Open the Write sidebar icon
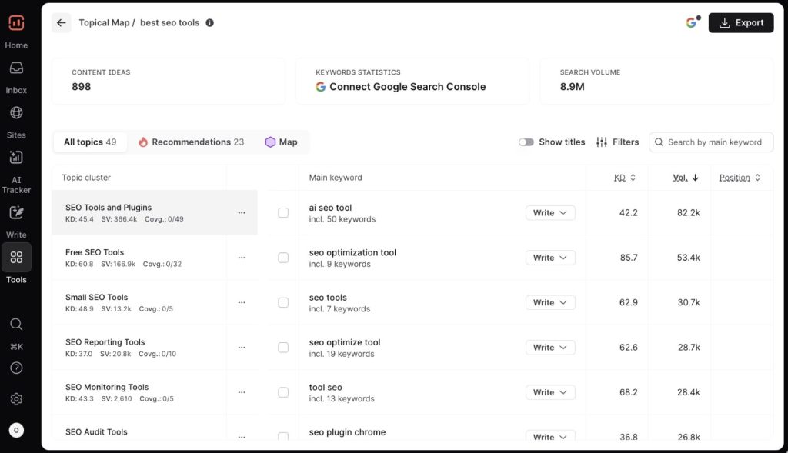 coord(16,212)
